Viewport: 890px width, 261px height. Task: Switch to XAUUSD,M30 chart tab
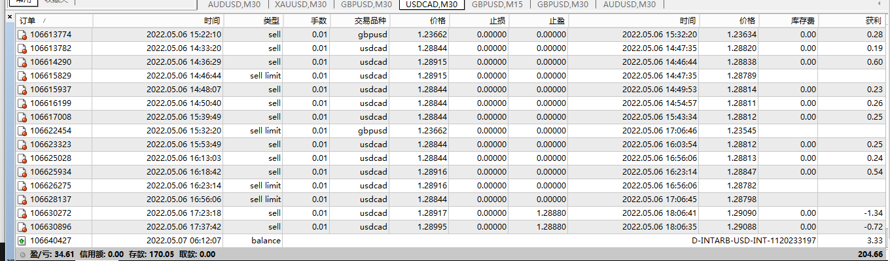(300, 5)
